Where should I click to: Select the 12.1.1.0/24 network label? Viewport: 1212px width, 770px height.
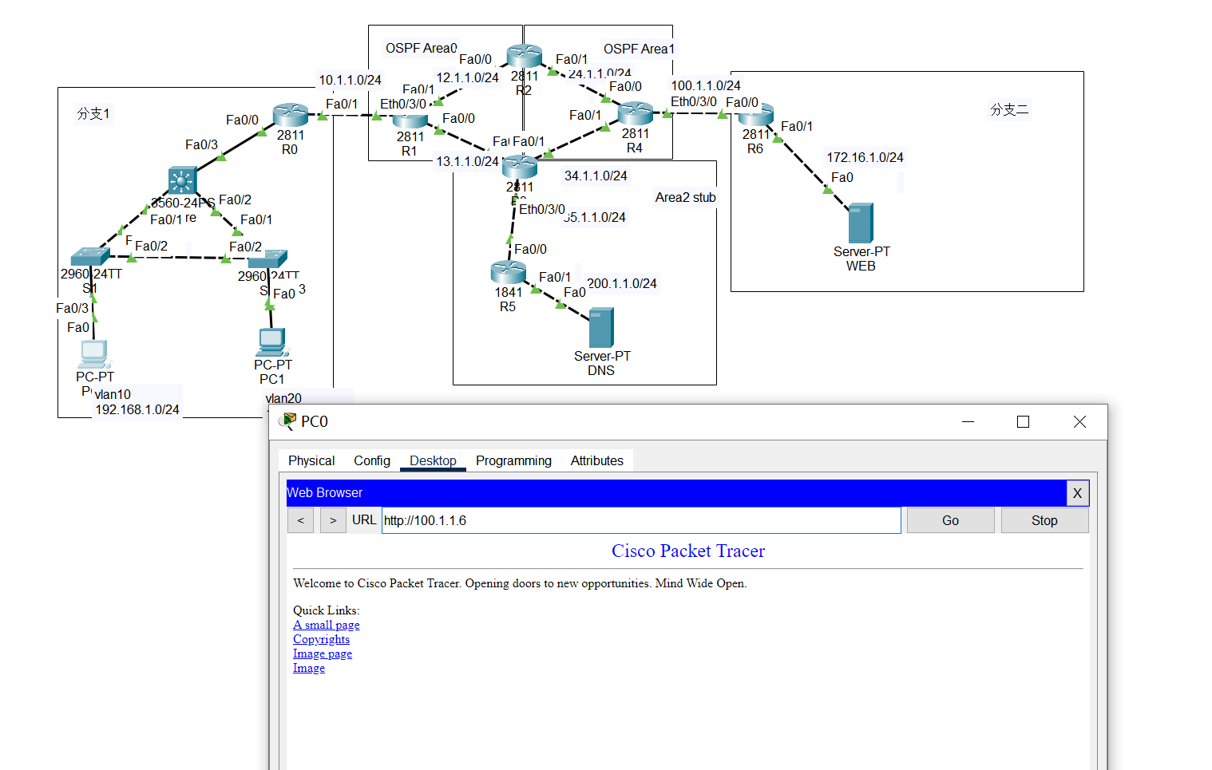tap(467, 77)
